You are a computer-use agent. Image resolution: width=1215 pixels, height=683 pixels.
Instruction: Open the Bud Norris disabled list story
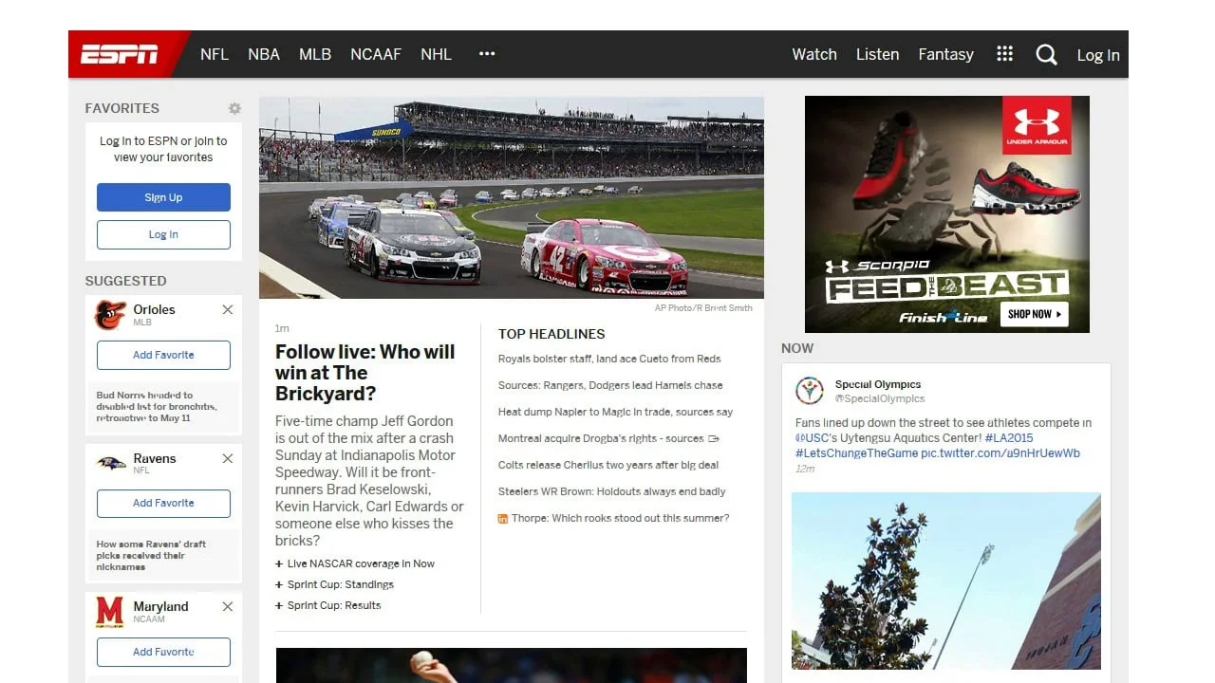point(158,406)
